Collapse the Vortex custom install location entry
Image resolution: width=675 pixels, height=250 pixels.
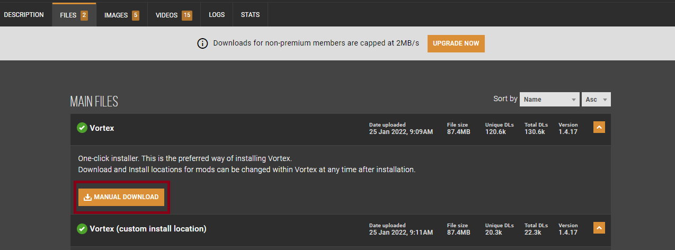point(599,228)
